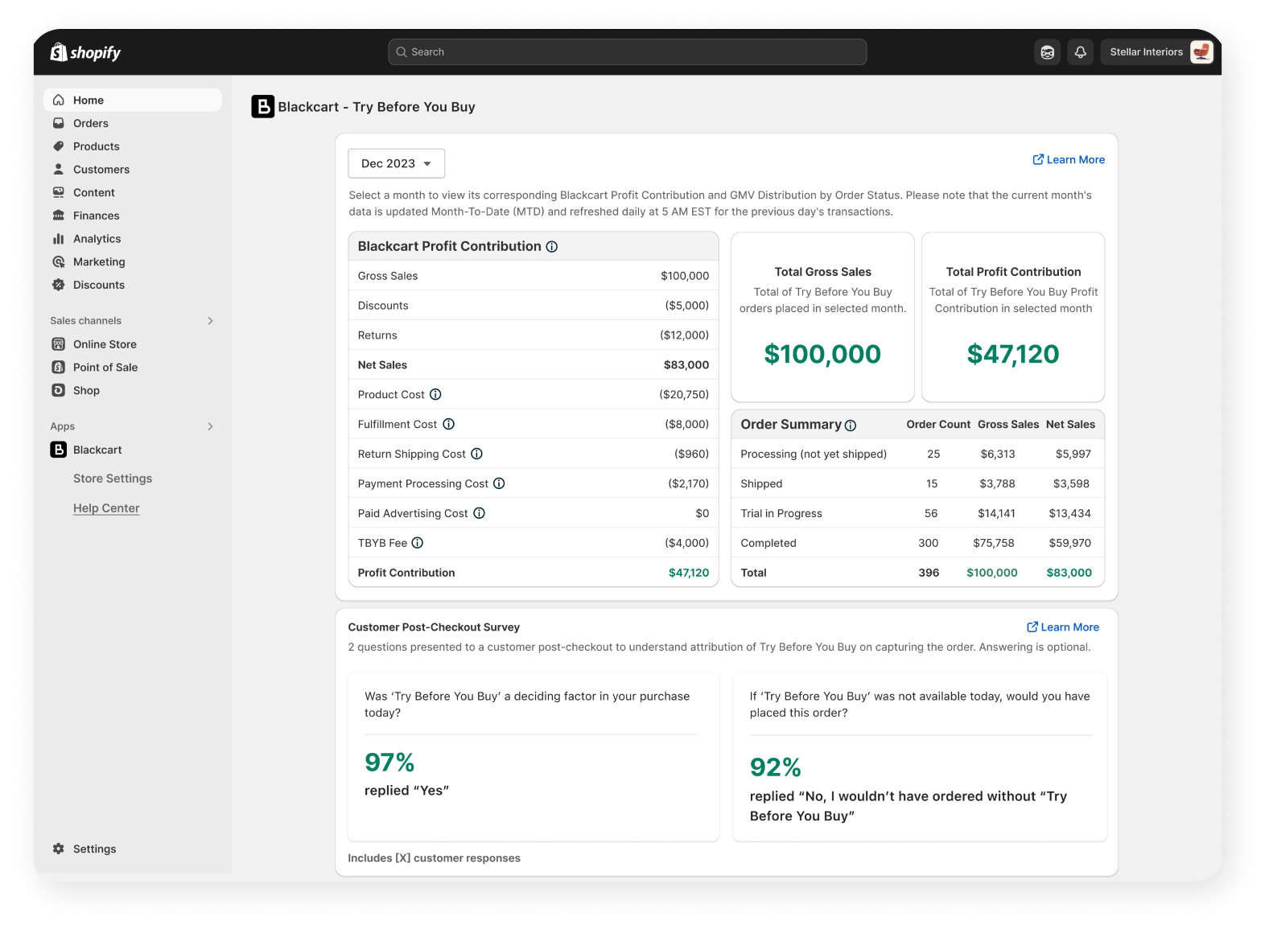Open the Dec 2023 month dropdown
1269x925 pixels.
[x=397, y=163]
